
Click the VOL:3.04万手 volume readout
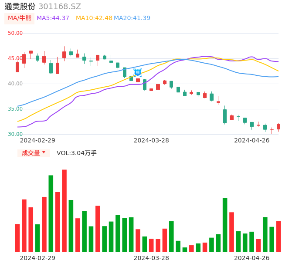pyautogui.click(x=76, y=153)
